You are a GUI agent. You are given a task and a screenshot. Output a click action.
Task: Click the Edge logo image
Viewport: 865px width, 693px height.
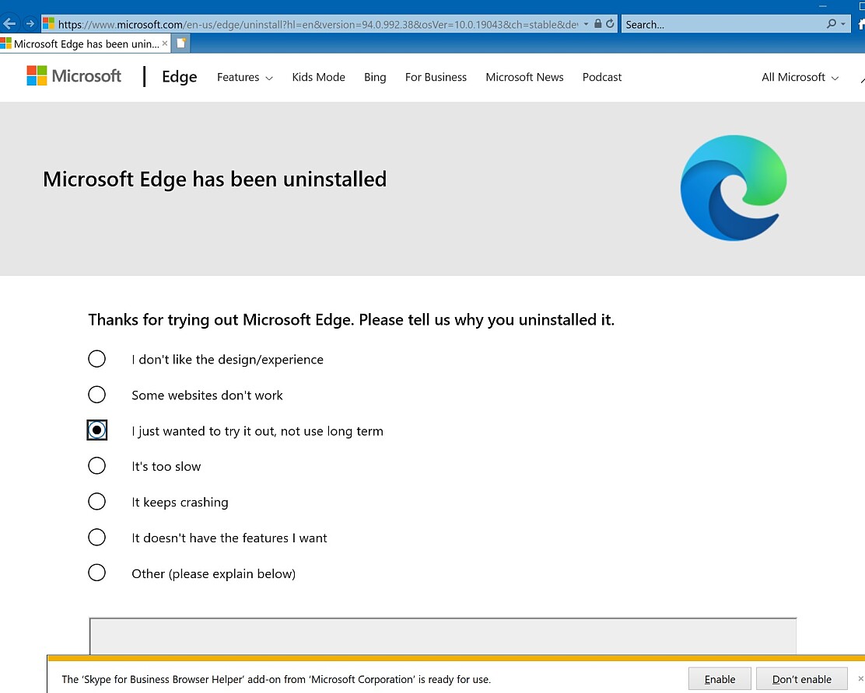tap(734, 188)
